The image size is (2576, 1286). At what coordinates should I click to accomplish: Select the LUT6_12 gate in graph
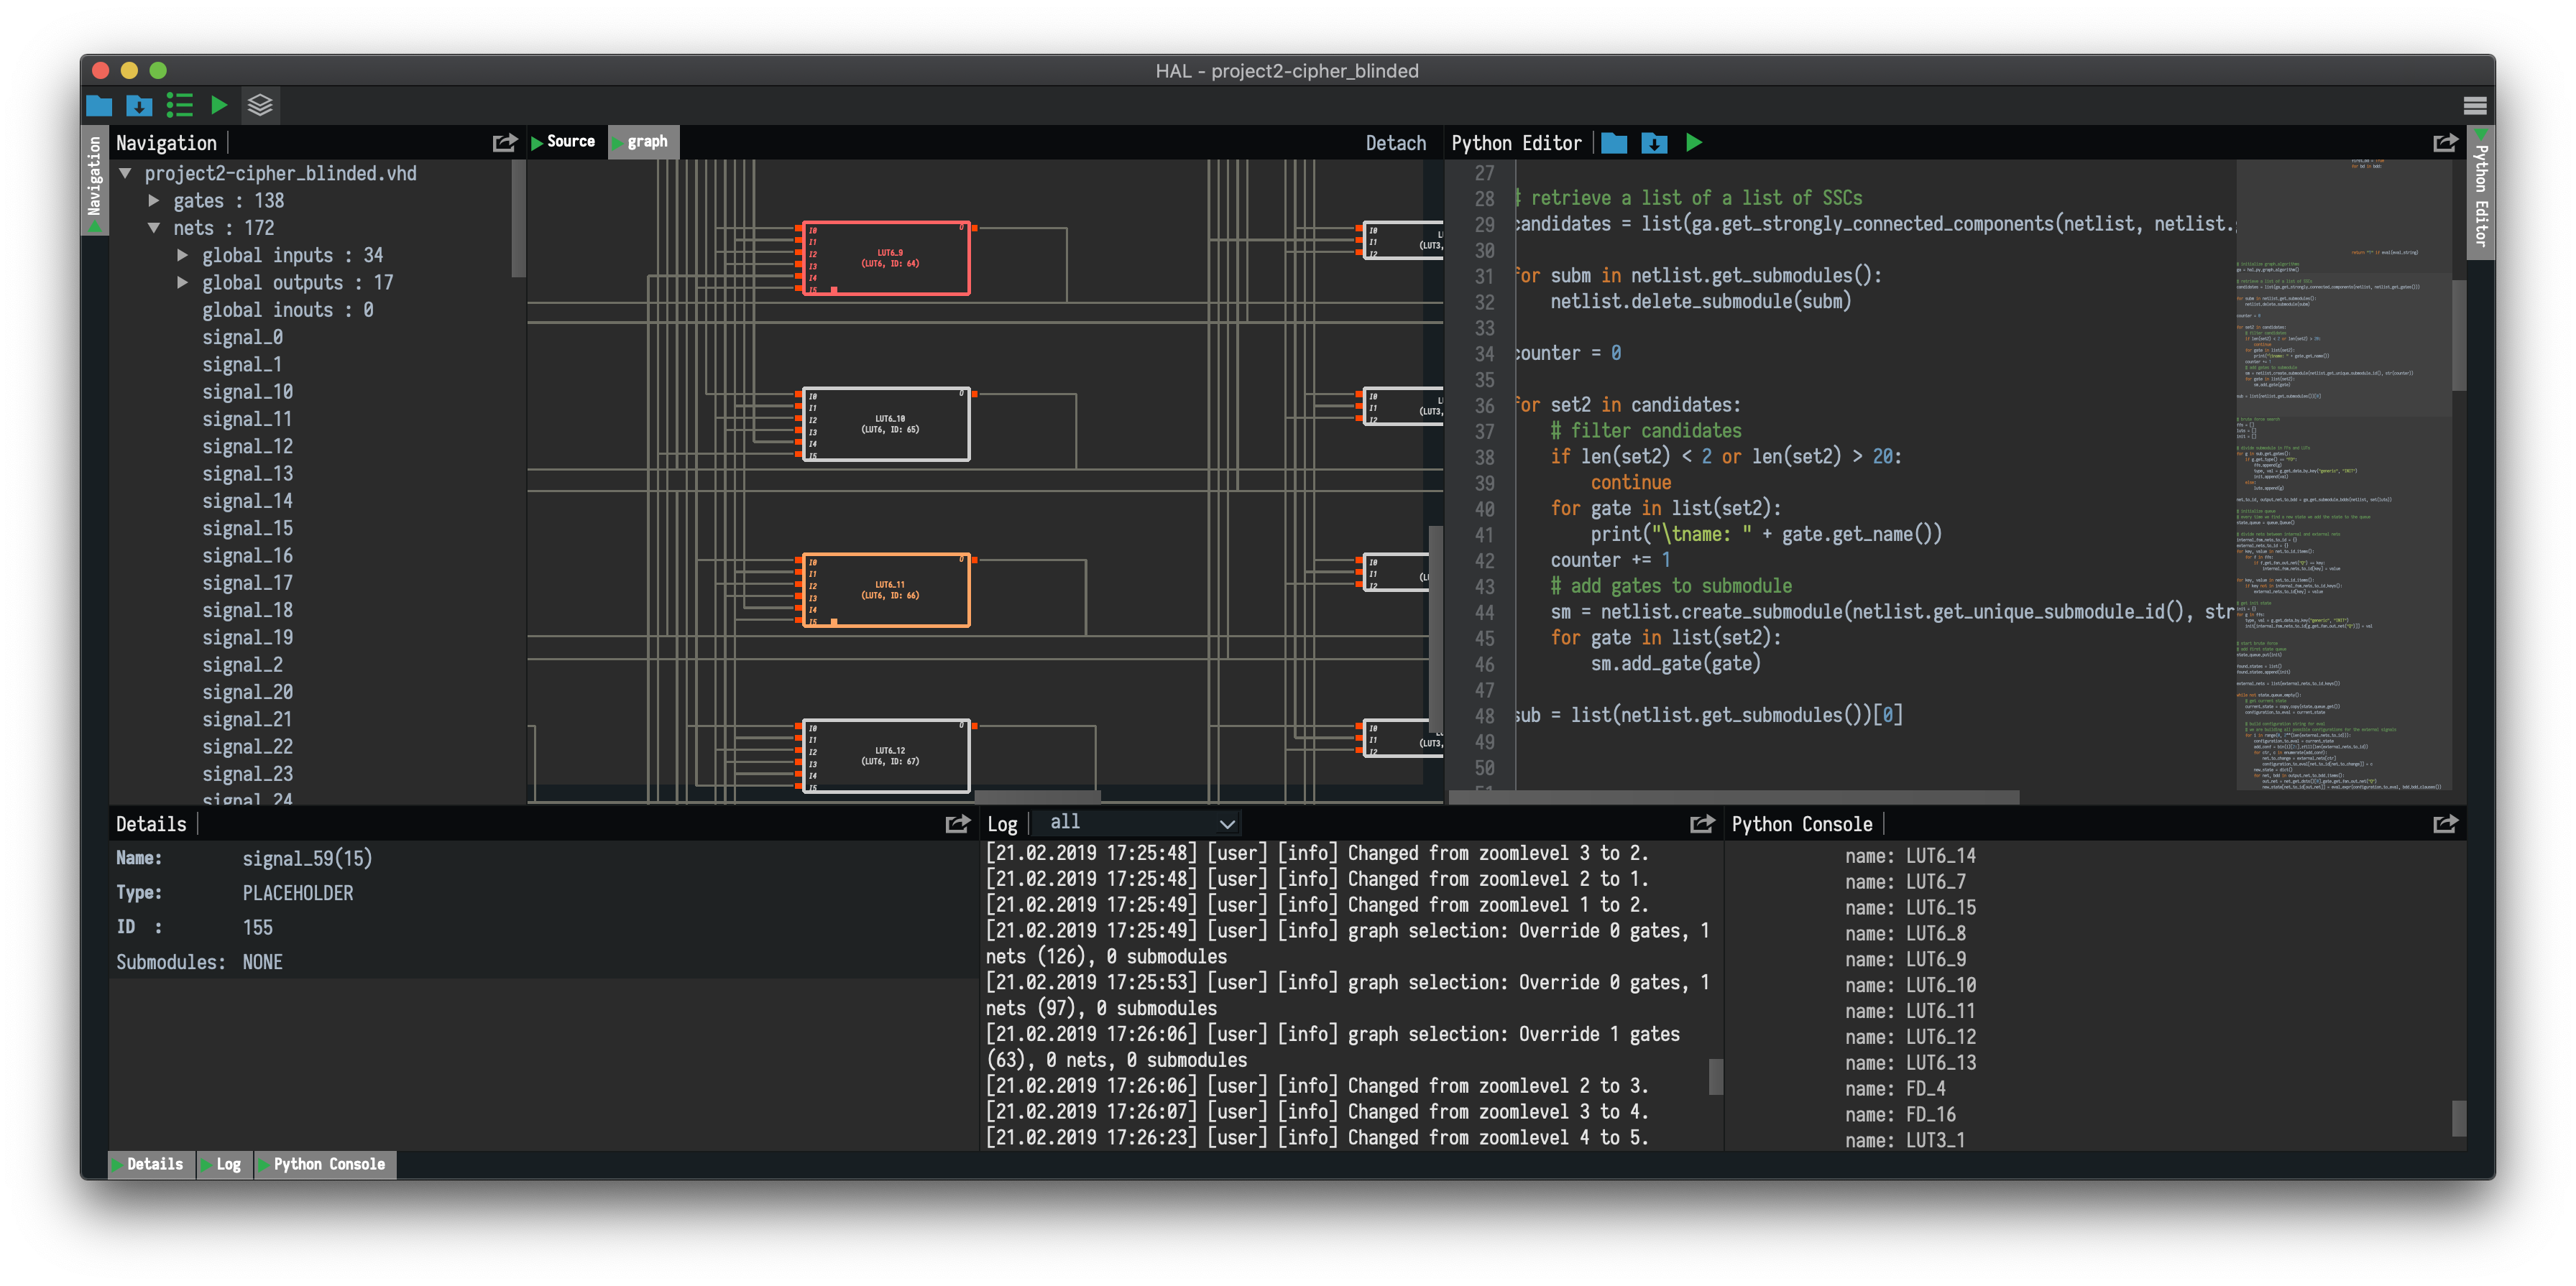coord(886,757)
